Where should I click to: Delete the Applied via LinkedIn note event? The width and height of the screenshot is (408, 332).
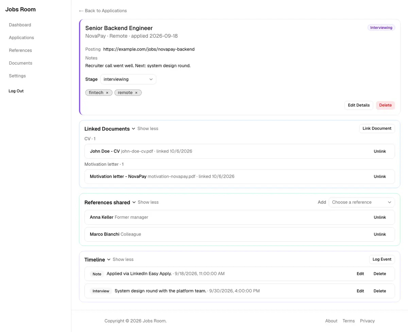(x=380, y=274)
